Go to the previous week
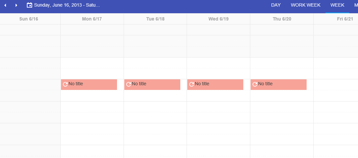 coord(5,5)
